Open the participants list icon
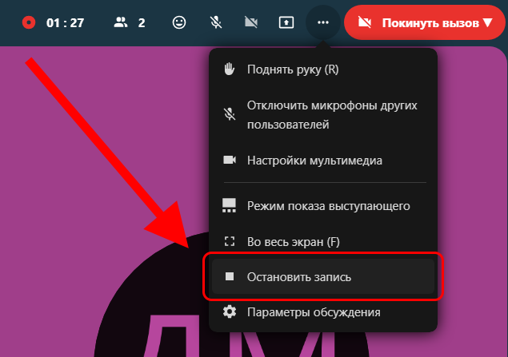This screenshot has height=357, width=508. (121, 22)
